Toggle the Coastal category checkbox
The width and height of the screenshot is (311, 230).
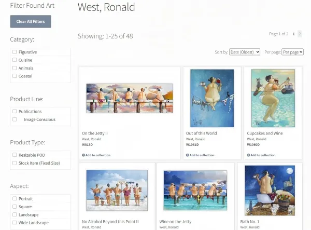pyautogui.click(x=15, y=76)
